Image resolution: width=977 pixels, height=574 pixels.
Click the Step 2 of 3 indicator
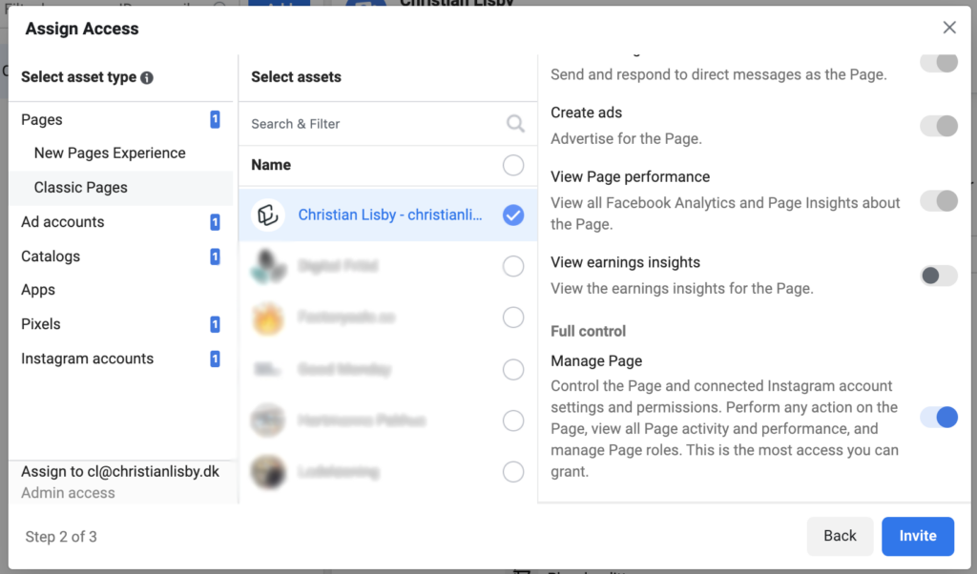61,537
